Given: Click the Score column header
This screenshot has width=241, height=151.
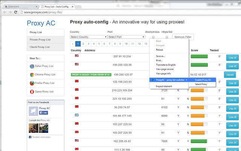Looking at the screenshot, I should [x=194, y=50].
